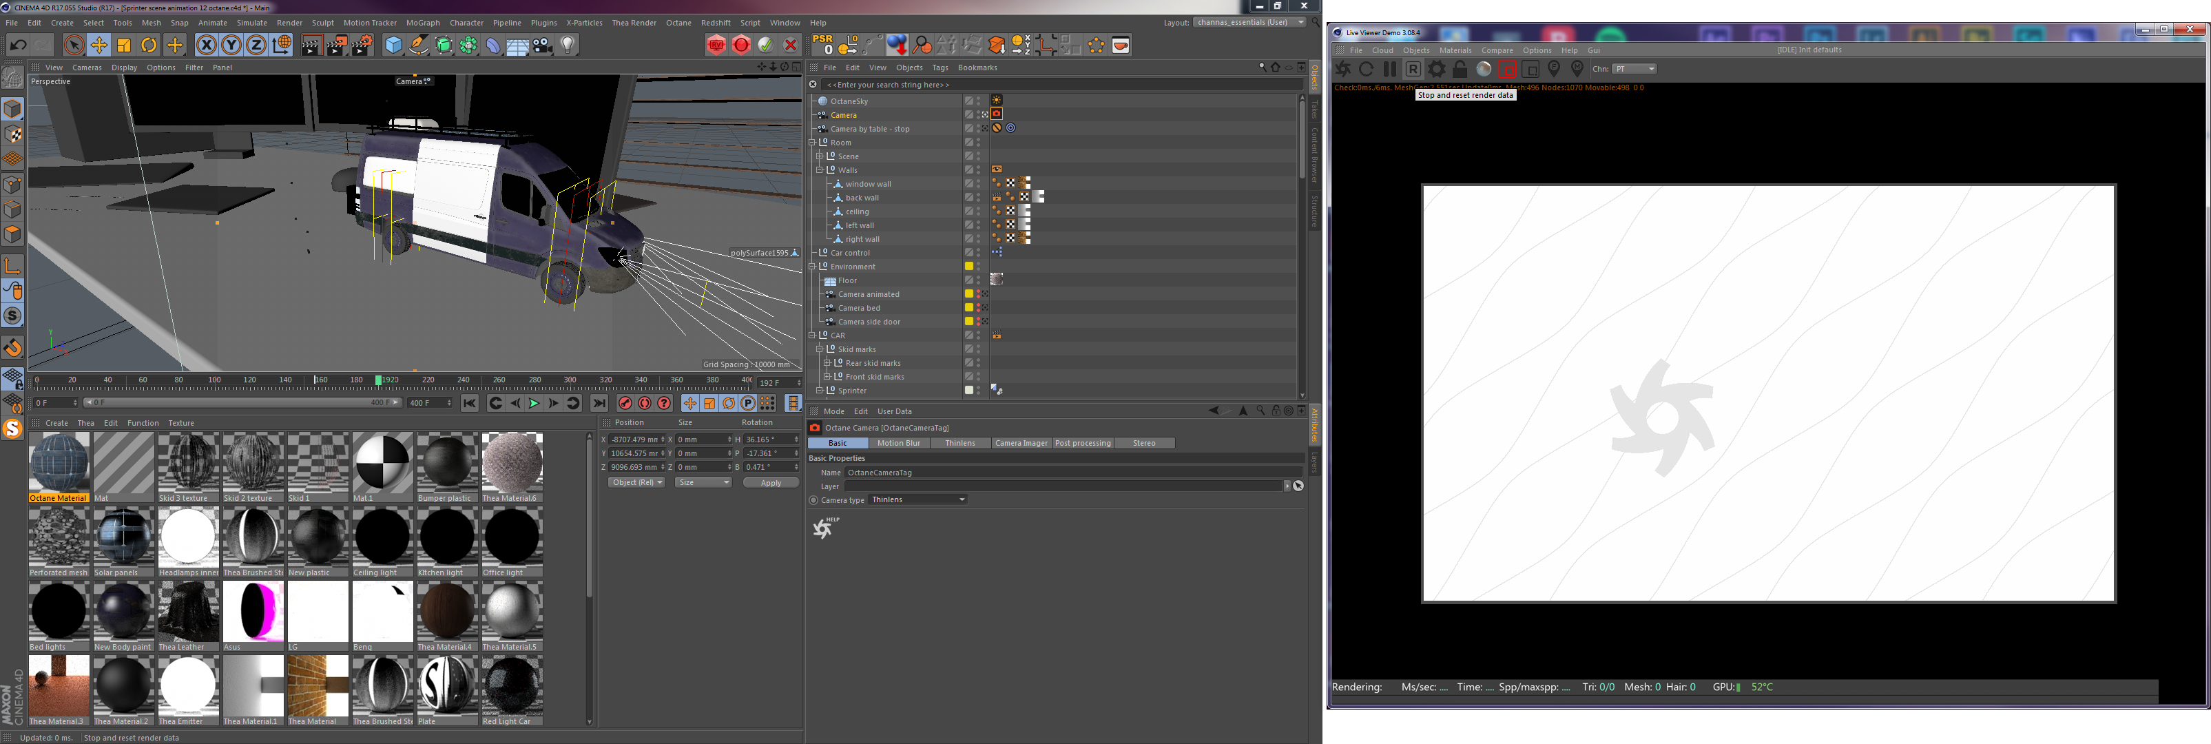Select the Camera type radio button
Screen dimensions: 2211x744
coord(813,500)
